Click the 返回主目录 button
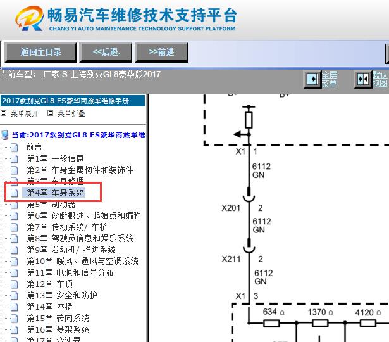The image size is (389, 342). pyautogui.click(x=40, y=52)
